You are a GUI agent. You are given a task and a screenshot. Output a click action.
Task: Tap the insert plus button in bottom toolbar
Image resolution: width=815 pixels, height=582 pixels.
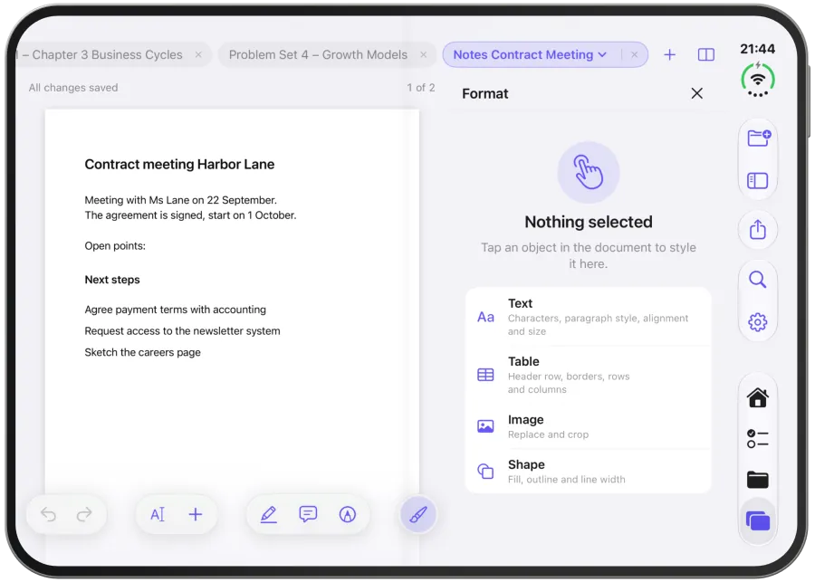196,514
